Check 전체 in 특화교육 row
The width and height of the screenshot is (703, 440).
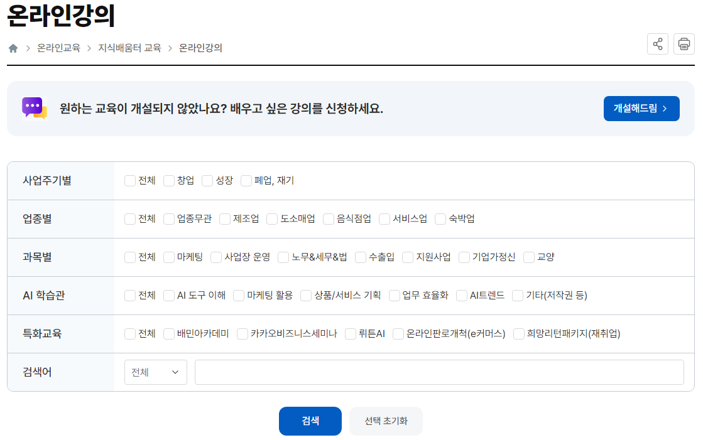pyautogui.click(x=130, y=334)
